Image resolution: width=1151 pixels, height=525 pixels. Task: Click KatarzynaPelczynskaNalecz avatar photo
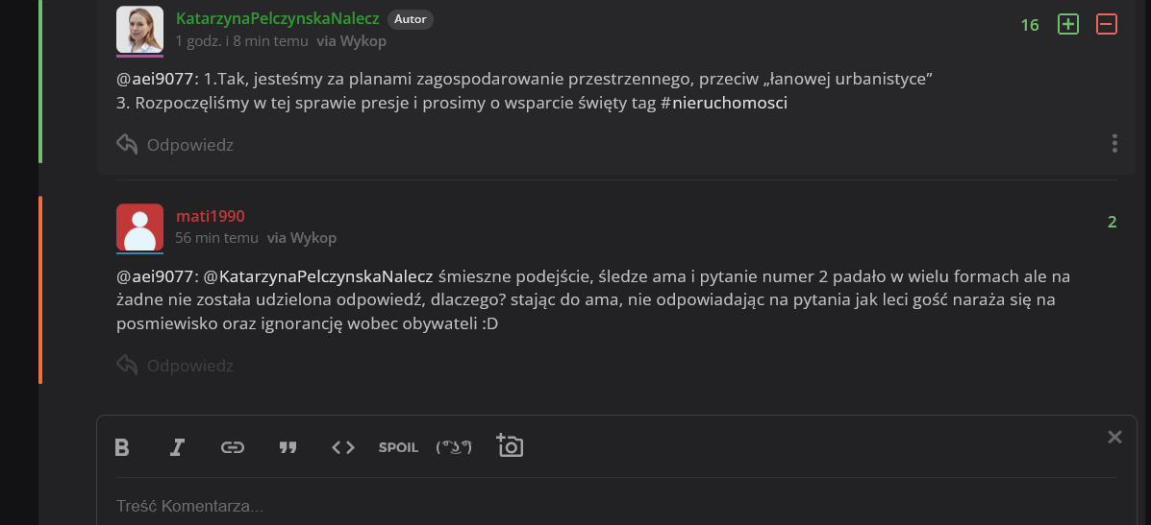pyautogui.click(x=139, y=29)
